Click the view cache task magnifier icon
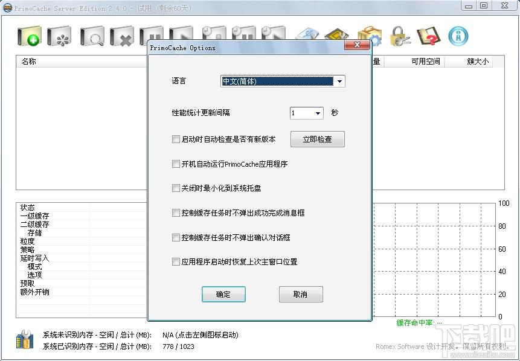520x361 pixels. point(92,36)
